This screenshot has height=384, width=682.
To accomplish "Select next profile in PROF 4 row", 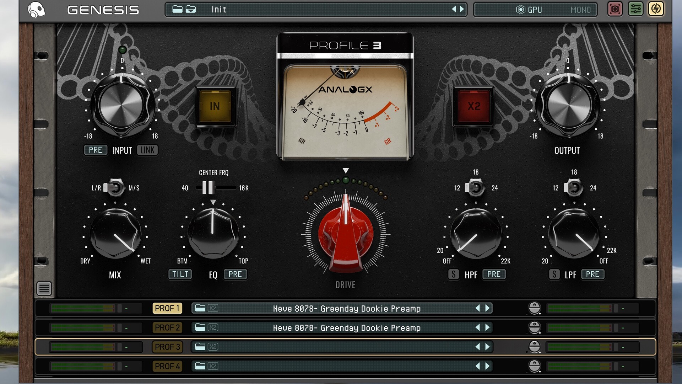I will coord(487,366).
